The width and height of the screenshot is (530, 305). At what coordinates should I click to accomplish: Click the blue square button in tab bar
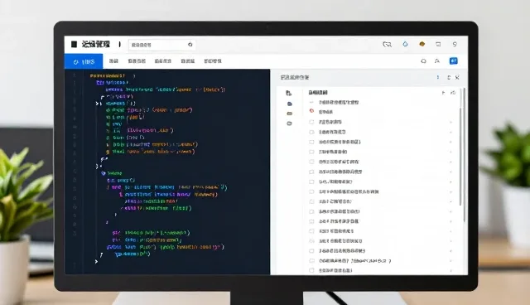[x=453, y=61]
